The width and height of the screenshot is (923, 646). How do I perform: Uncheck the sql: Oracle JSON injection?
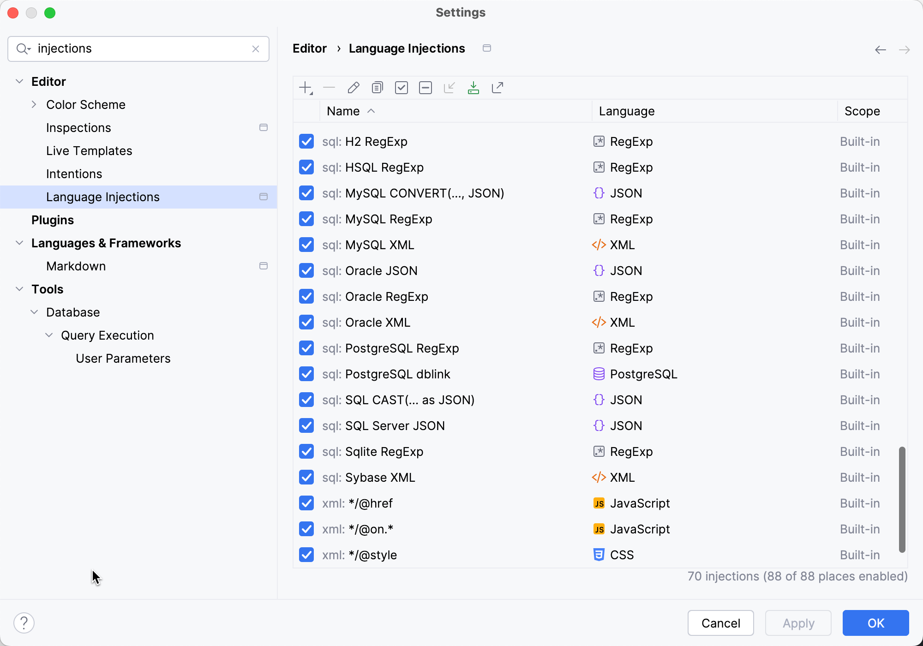306,270
